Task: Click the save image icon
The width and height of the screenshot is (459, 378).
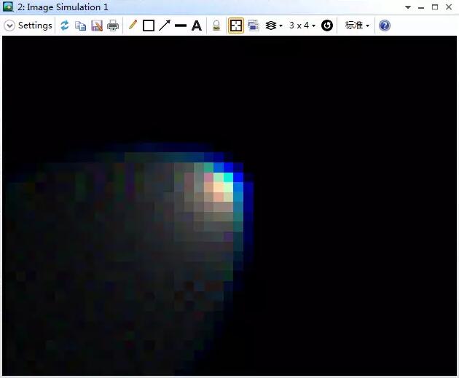Action: click(97, 25)
